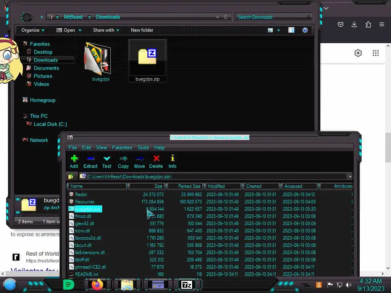Click the 7-Zip archive path field

pyautogui.click(x=213, y=176)
